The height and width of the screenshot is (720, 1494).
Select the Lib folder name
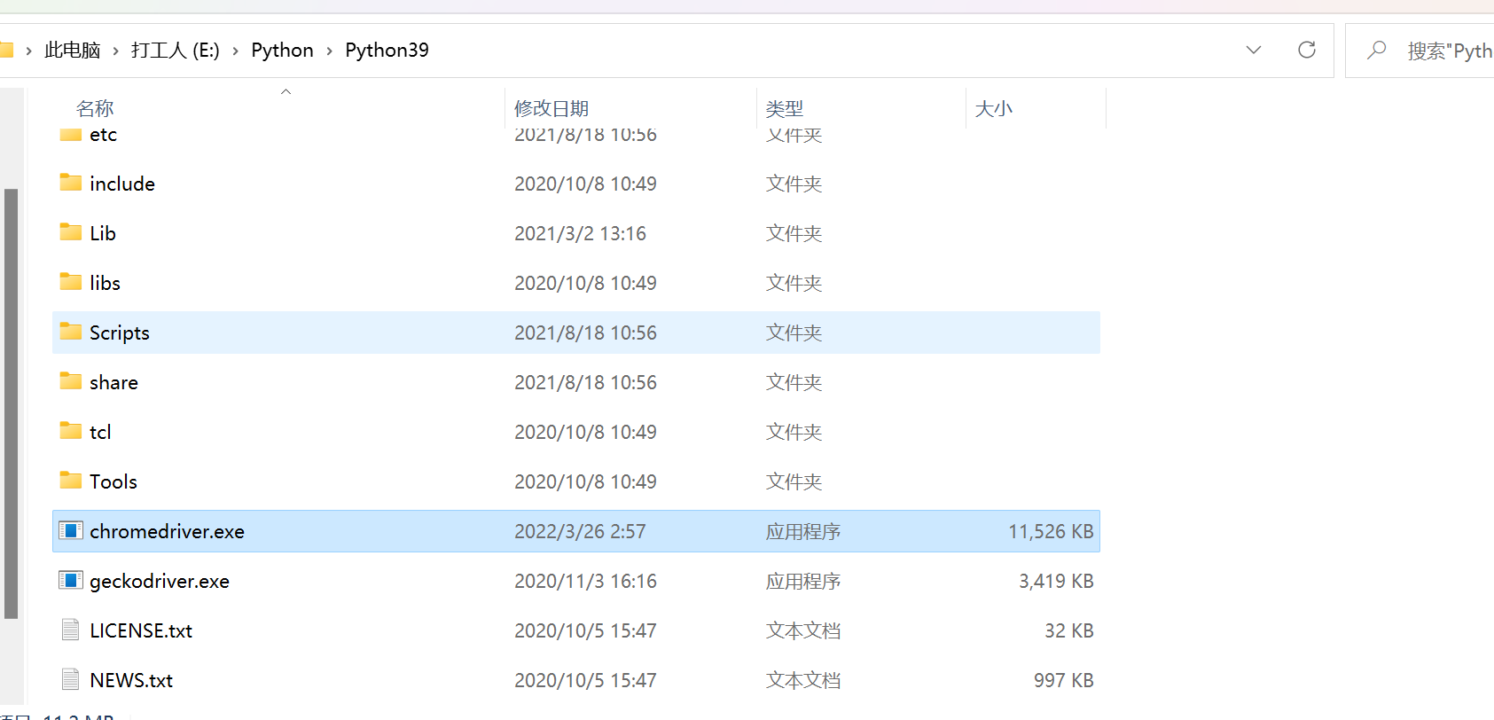coord(103,233)
